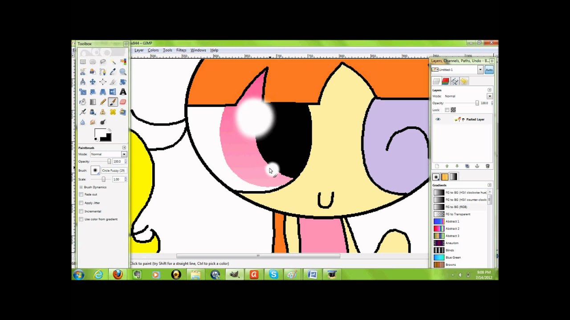Select the Abstract 1 gradient
Viewport: 570px width, 320px height.
[460, 221]
